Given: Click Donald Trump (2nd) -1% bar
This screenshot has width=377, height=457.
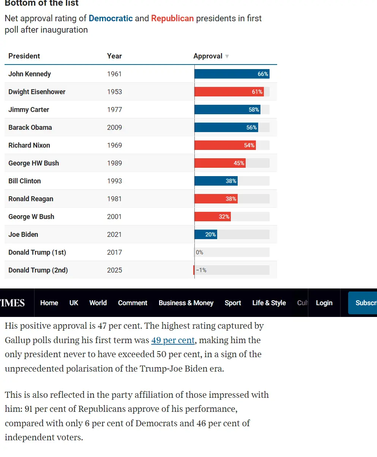Looking at the screenshot, I should (194, 270).
